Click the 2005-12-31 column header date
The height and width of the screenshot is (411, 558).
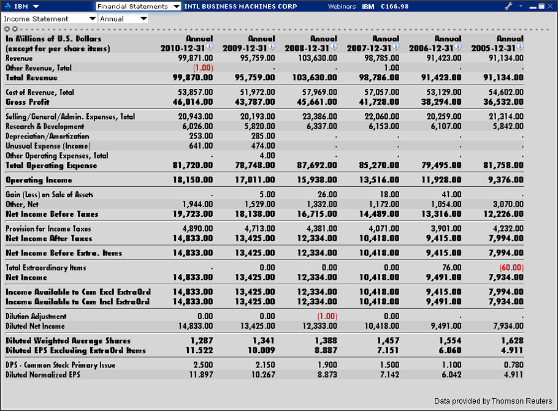pyautogui.click(x=493, y=48)
